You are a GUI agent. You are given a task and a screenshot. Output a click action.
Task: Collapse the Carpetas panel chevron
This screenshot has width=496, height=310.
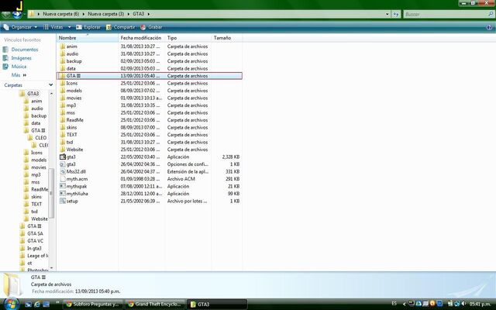(50, 84)
